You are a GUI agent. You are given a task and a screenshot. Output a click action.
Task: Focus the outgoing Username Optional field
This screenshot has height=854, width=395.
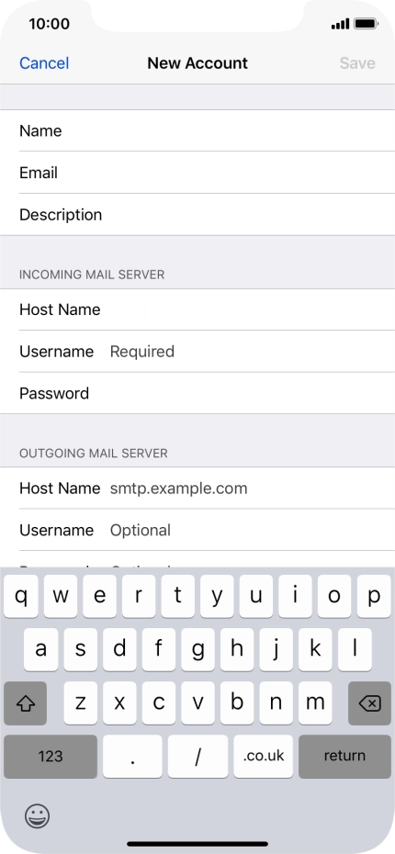[x=197, y=530]
